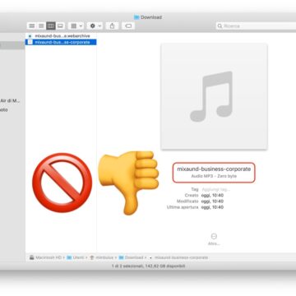Click the Audio MP3 Zero byte text
This screenshot has height=296, width=296.
pos(214,176)
